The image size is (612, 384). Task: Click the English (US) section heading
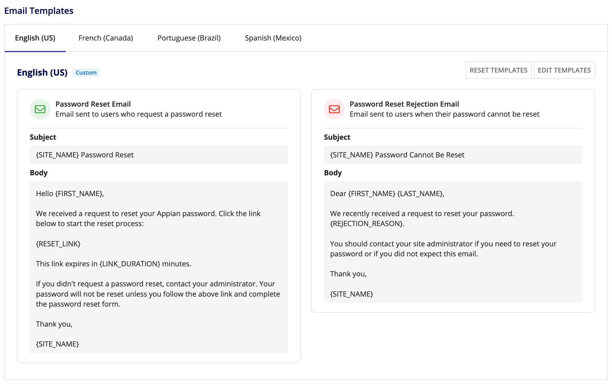[42, 73]
